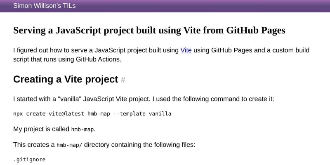Click the words 'My project is called'
The image size is (330, 165).
pyautogui.click(x=41, y=129)
